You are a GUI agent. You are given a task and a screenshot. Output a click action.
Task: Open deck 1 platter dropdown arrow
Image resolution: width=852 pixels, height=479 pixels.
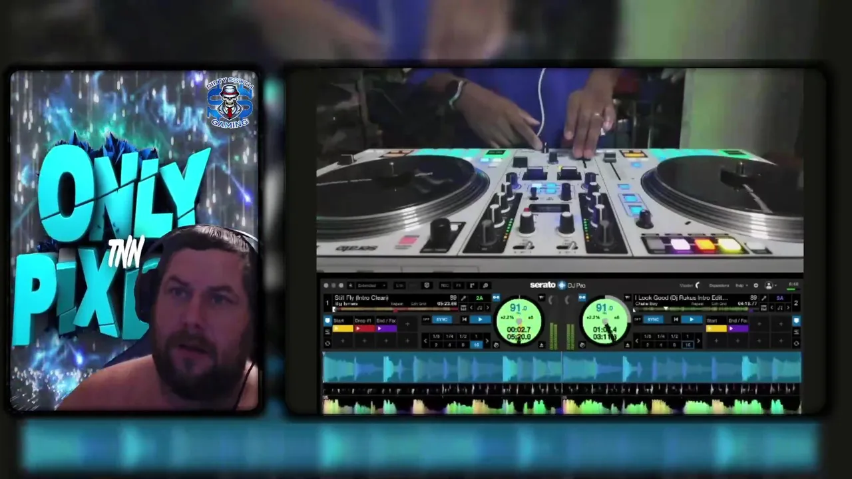point(542,297)
